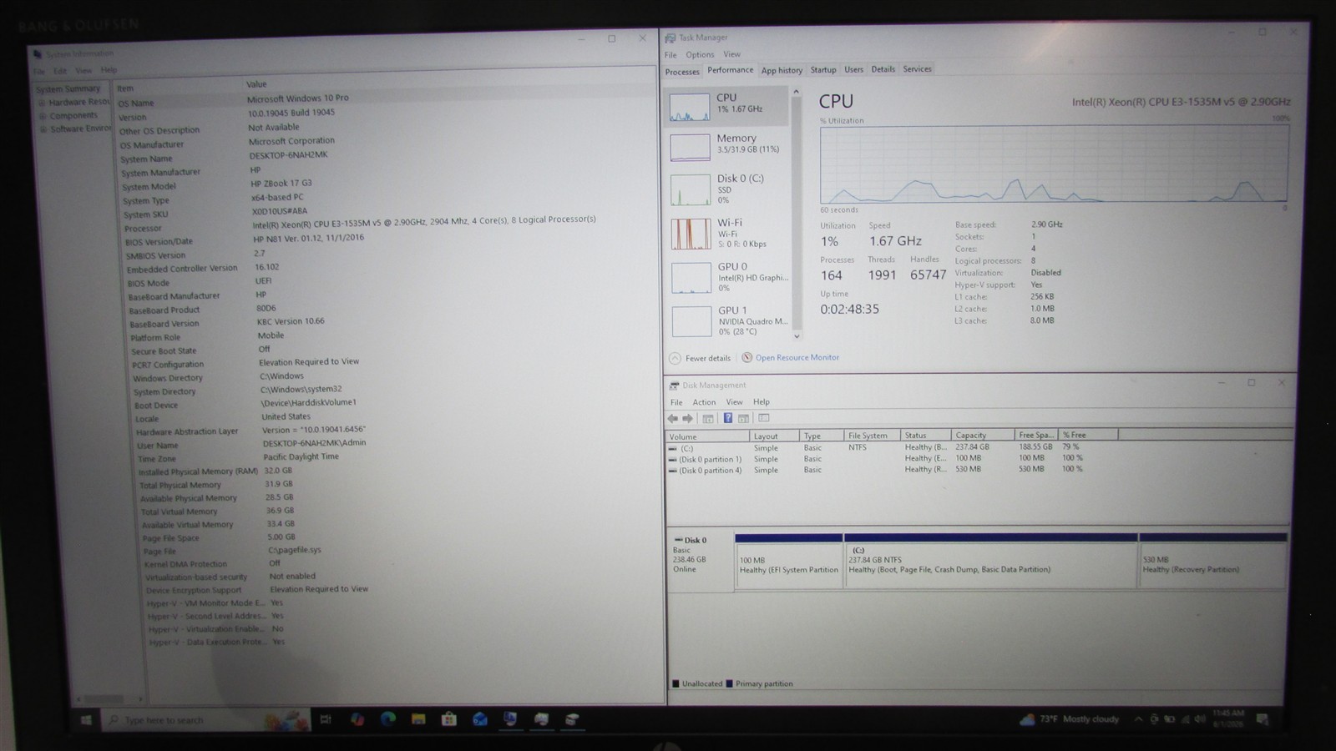1336x751 pixels.
Task: Expand Software Environment tree node
Action: coord(43,129)
